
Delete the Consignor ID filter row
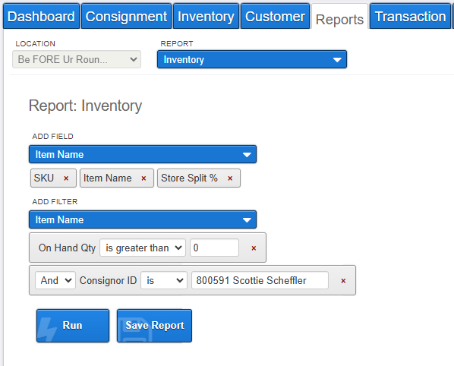click(x=343, y=281)
